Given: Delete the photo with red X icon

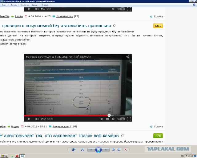Looking at the screenshot, I should pyautogui.click(x=126, y=150).
